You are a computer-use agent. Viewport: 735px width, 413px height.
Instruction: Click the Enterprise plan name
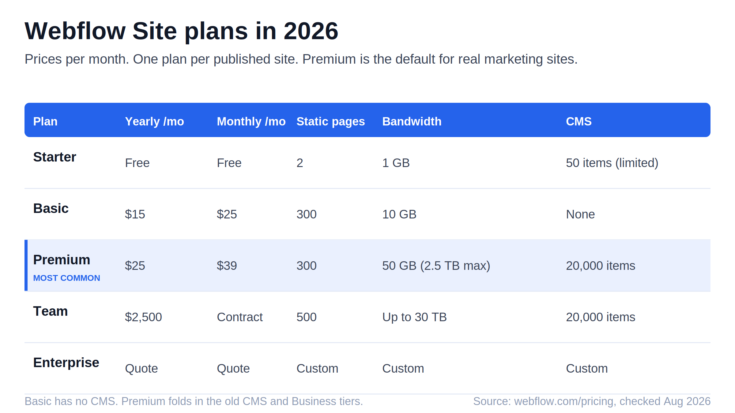click(66, 363)
